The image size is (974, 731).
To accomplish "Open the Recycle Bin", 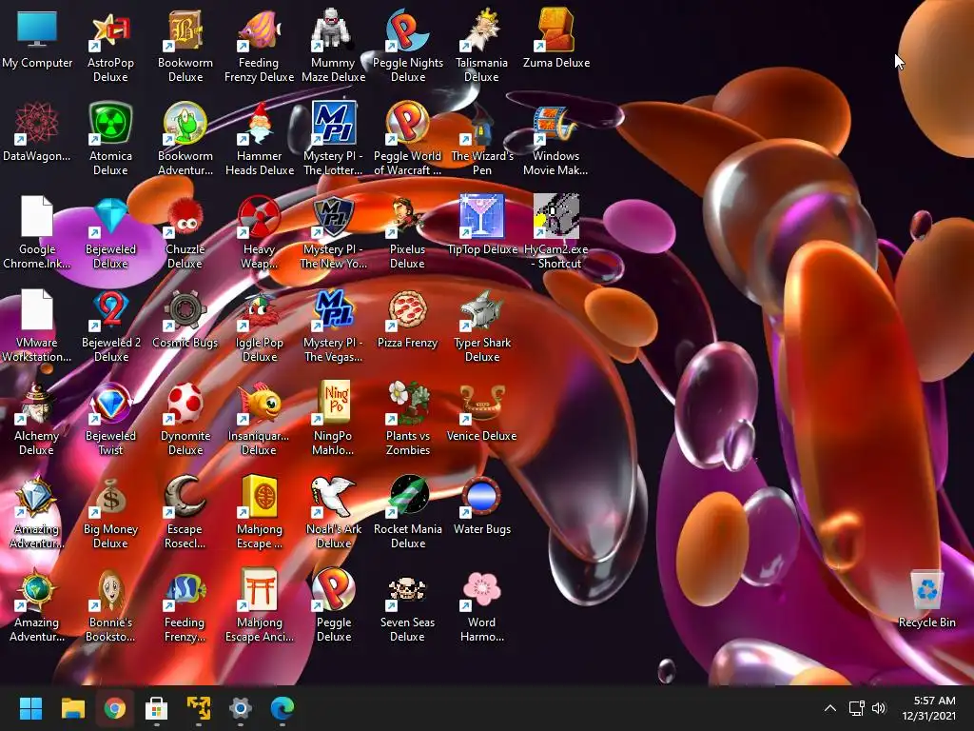I will [926, 589].
